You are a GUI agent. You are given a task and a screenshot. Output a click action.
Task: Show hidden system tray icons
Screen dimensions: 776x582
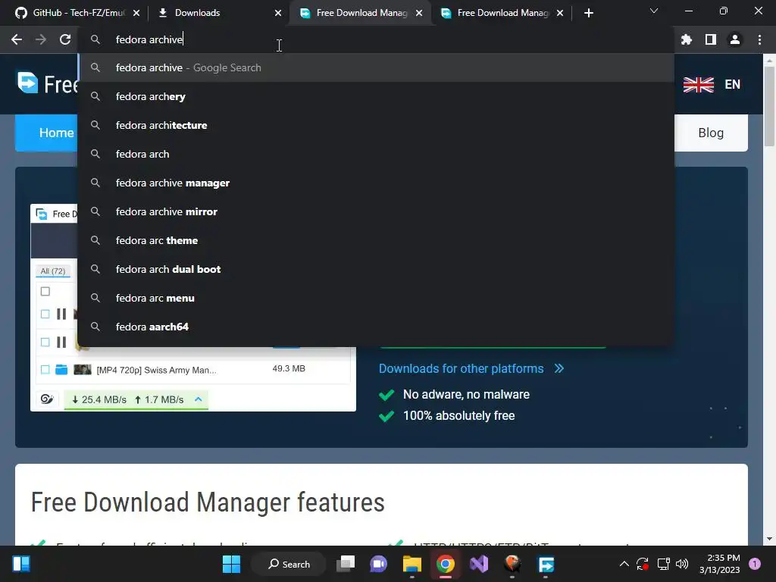click(624, 564)
